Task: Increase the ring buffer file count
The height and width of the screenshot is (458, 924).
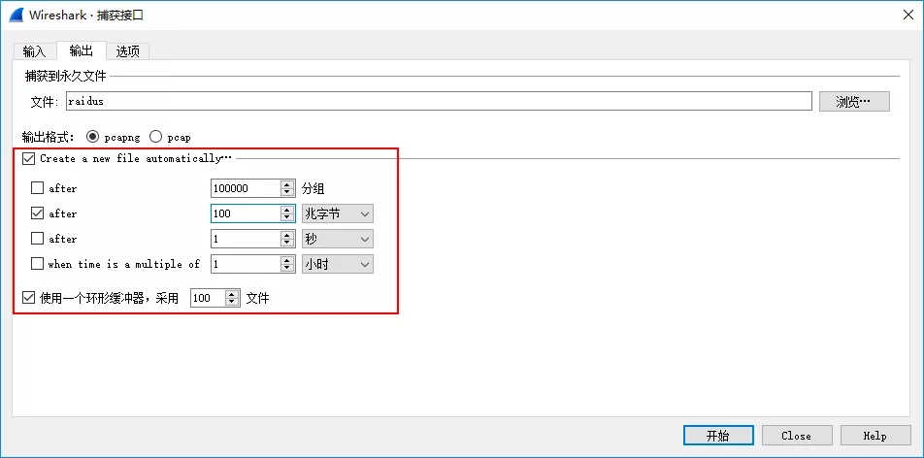Action: point(232,295)
